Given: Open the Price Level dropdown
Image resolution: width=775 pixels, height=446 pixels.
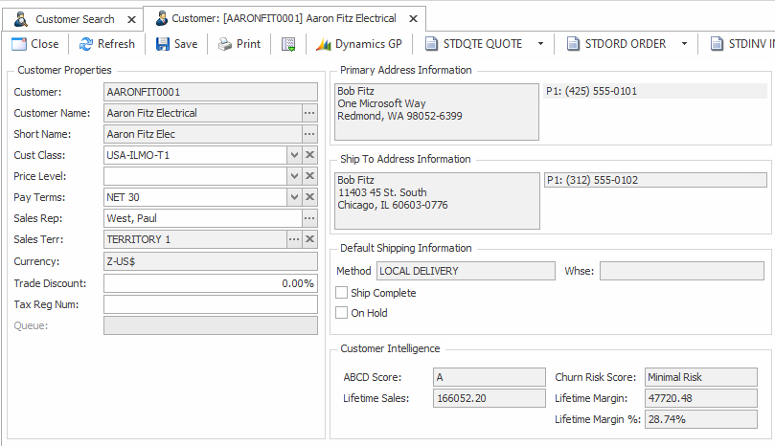Looking at the screenshot, I should (293, 176).
